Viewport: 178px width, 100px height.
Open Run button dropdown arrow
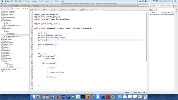pos(18,6)
